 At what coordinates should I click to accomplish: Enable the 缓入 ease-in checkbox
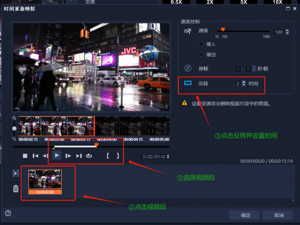(201, 44)
